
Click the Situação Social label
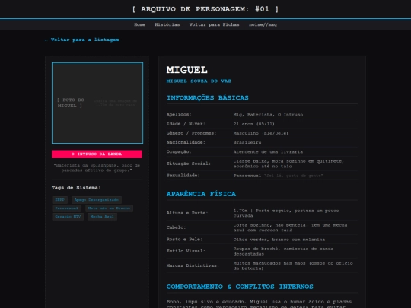(x=189, y=164)
